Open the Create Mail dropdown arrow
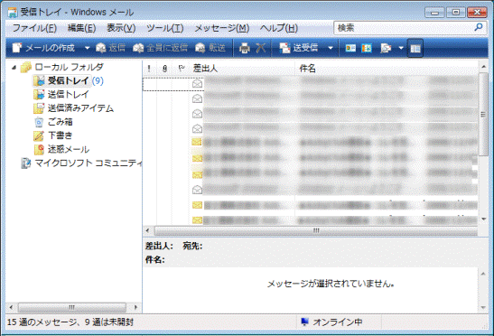 point(87,48)
